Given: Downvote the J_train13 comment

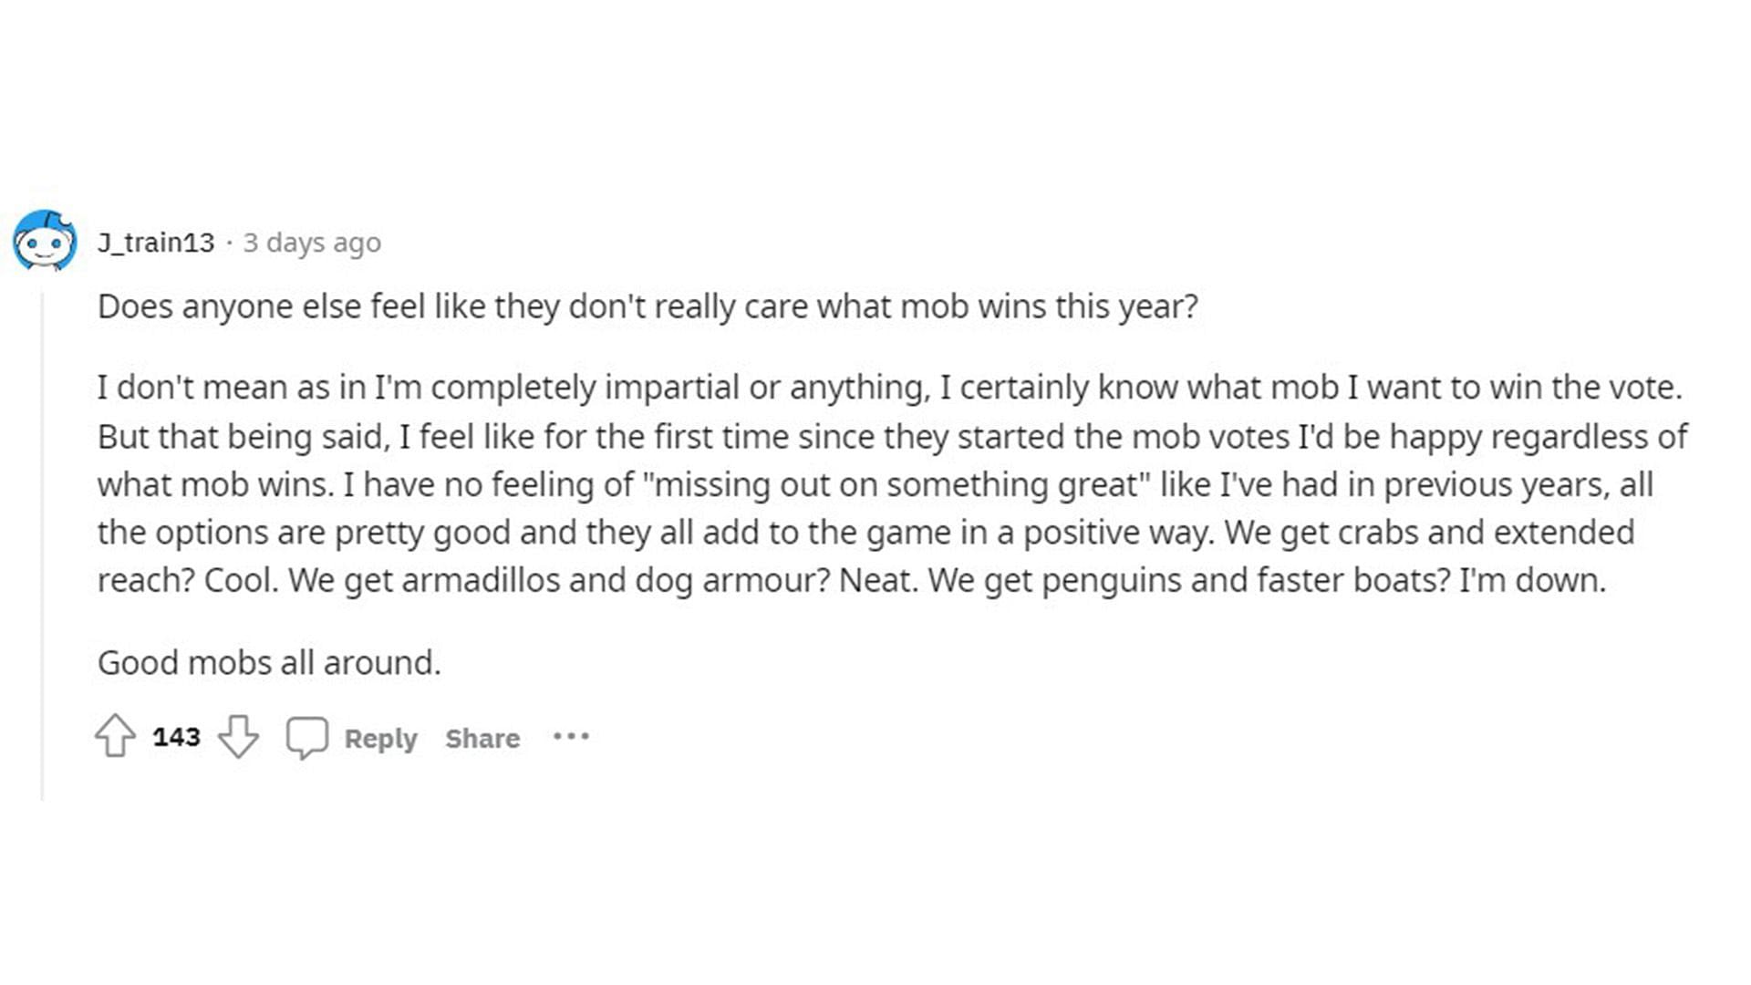Looking at the screenshot, I should [238, 736].
